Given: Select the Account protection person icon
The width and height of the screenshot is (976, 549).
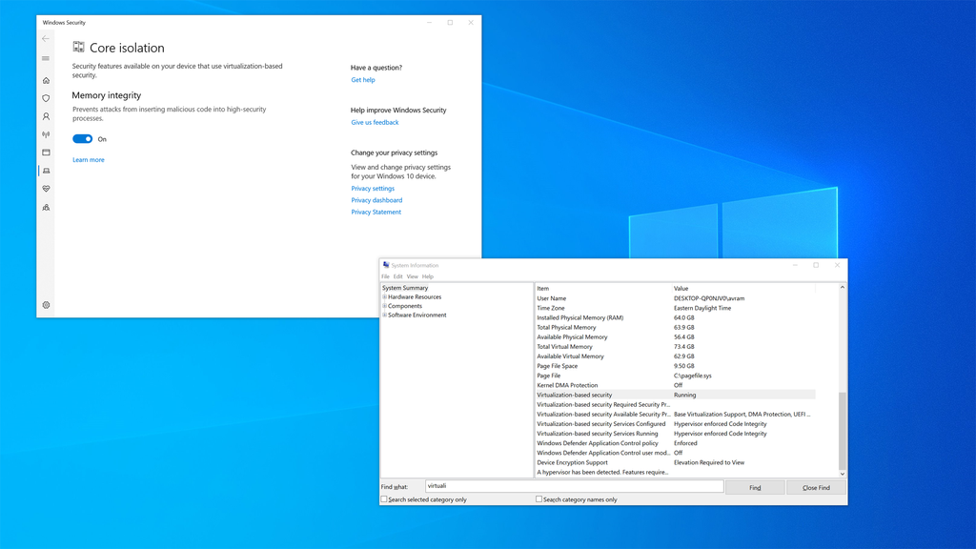Looking at the screenshot, I should 45,116.
